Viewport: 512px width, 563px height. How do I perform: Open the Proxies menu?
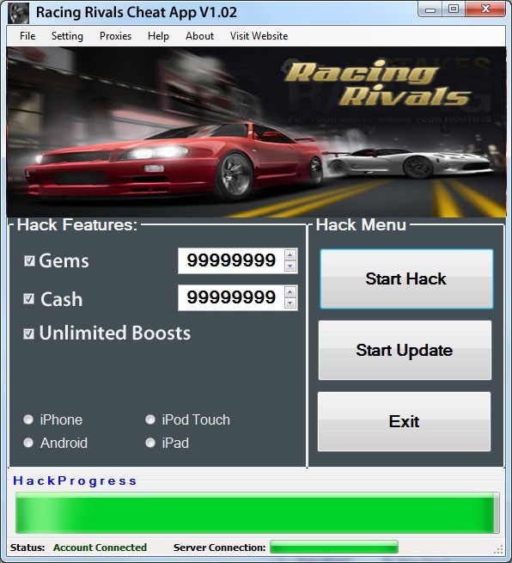point(115,36)
